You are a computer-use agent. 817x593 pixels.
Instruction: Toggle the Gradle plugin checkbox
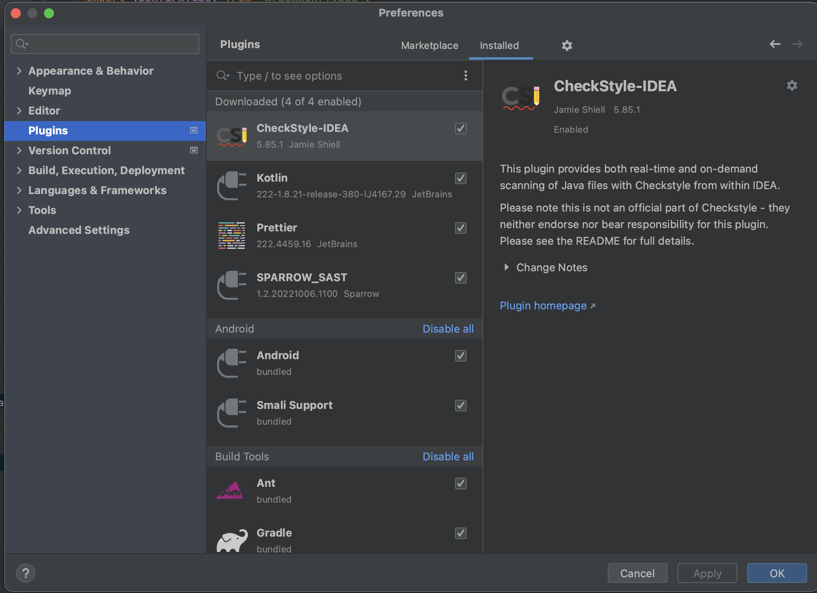click(461, 533)
